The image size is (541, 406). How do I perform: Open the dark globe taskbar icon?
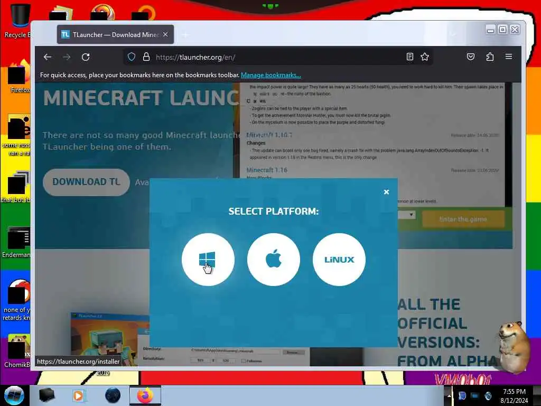(x=113, y=395)
